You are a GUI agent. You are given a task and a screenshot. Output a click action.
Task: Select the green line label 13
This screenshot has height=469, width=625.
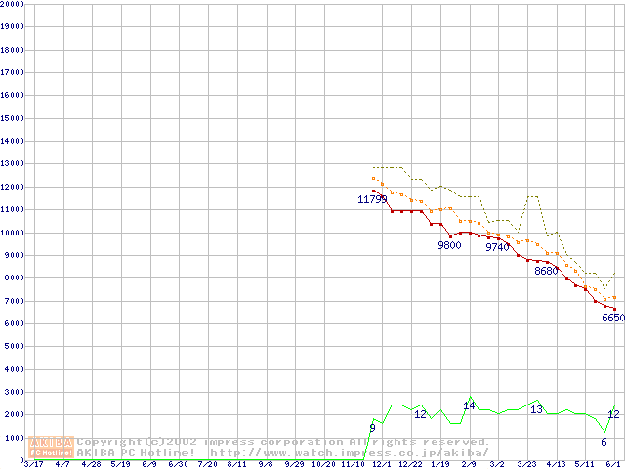point(536,409)
